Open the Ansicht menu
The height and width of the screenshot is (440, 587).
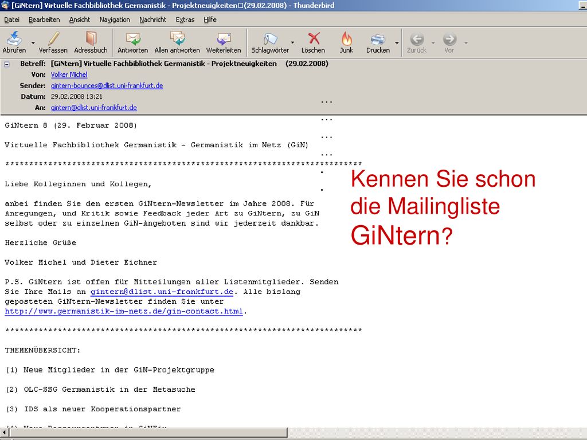tap(79, 19)
